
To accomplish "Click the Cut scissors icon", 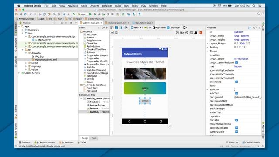I will pos(40,14).
